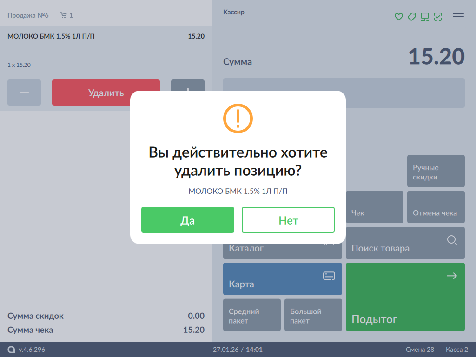Click the arrow icon on Подытог tile

pos(451,276)
